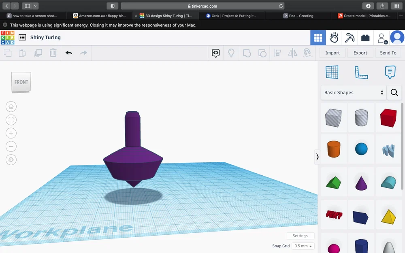This screenshot has height=253, width=405.
Task: Click the Cruise magnet icon
Action: click(307, 53)
